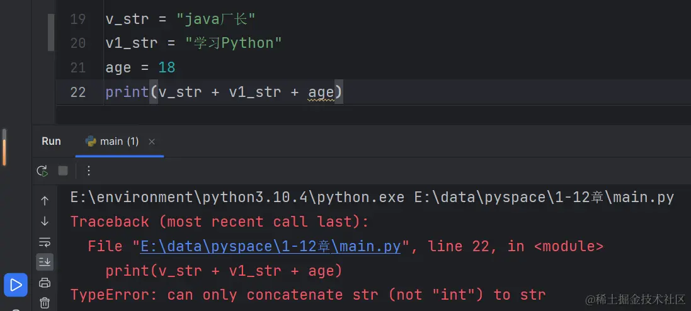Click the Rerun 'main' icon
Screen dimensions: 691x311
click(x=42, y=171)
